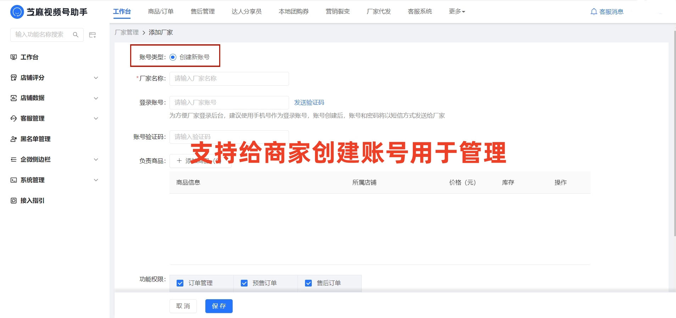This screenshot has width=676, height=318.
Task: Open 黑名单管理 in the left sidebar
Action: click(x=35, y=139)
